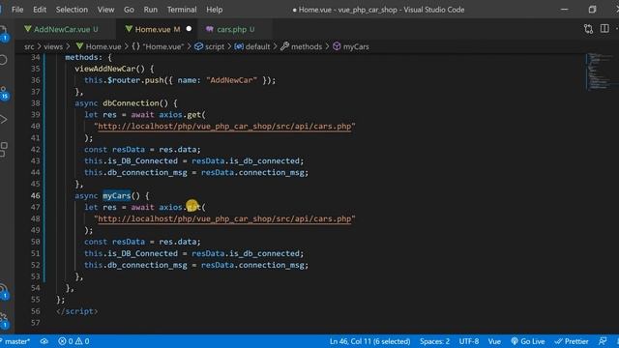Screen dimensions: 619x348
Task: Click viewAddNewCar on line 35
Action: click(x=104, y=69)
